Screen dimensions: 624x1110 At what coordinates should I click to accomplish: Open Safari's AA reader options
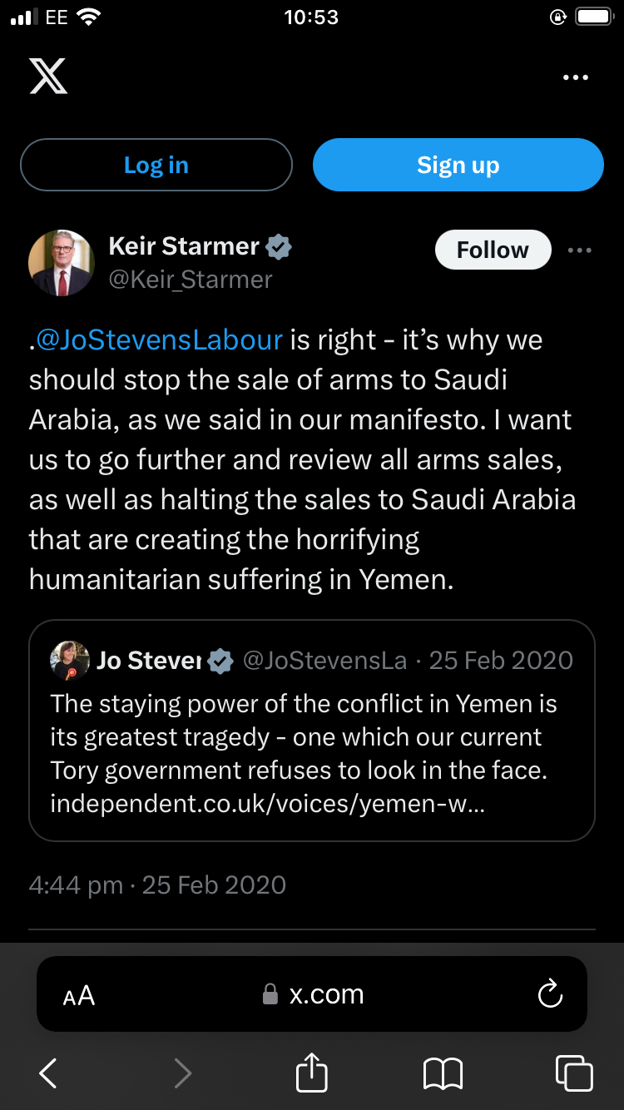click(79, 995)
